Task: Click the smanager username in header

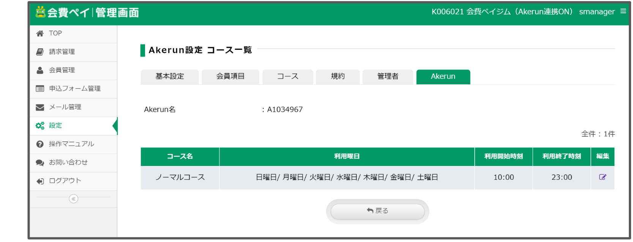Action: click(x=597, y=12)
